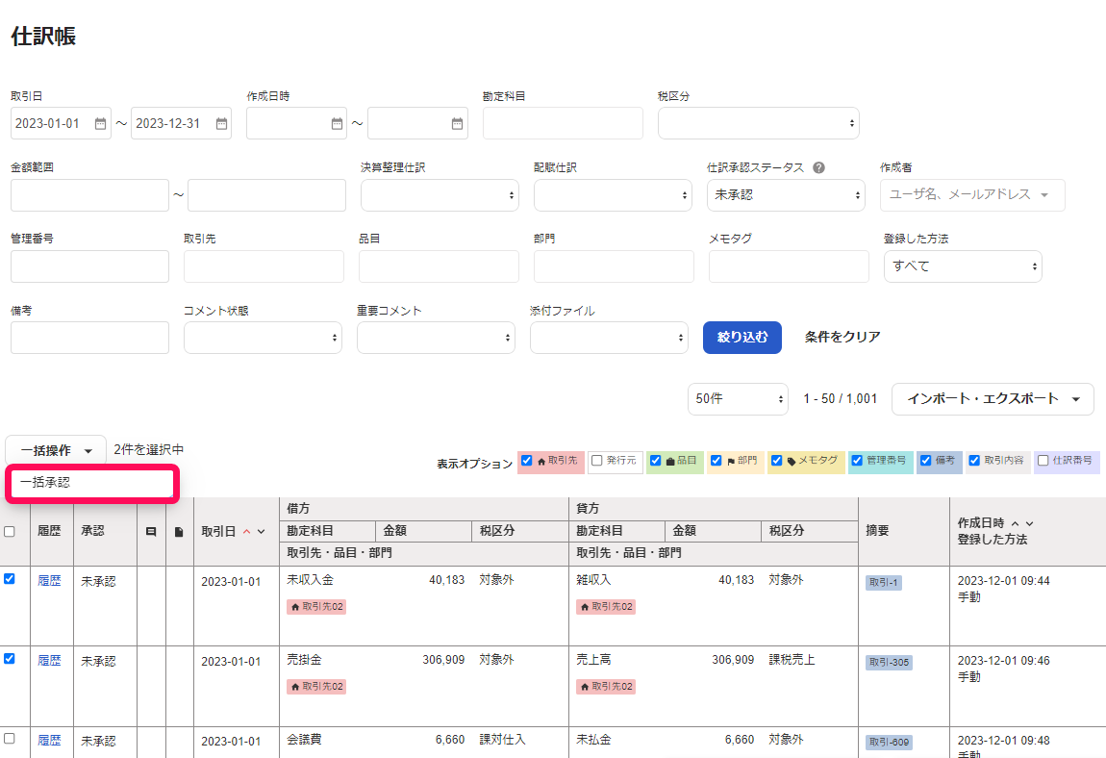This screenshot has height=758, width=1106.
Task: Toggle the 取引内容 display option checkbox
Action: [x=974, y=460]
